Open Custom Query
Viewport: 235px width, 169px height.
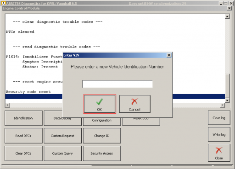click(x=62, y=153)
